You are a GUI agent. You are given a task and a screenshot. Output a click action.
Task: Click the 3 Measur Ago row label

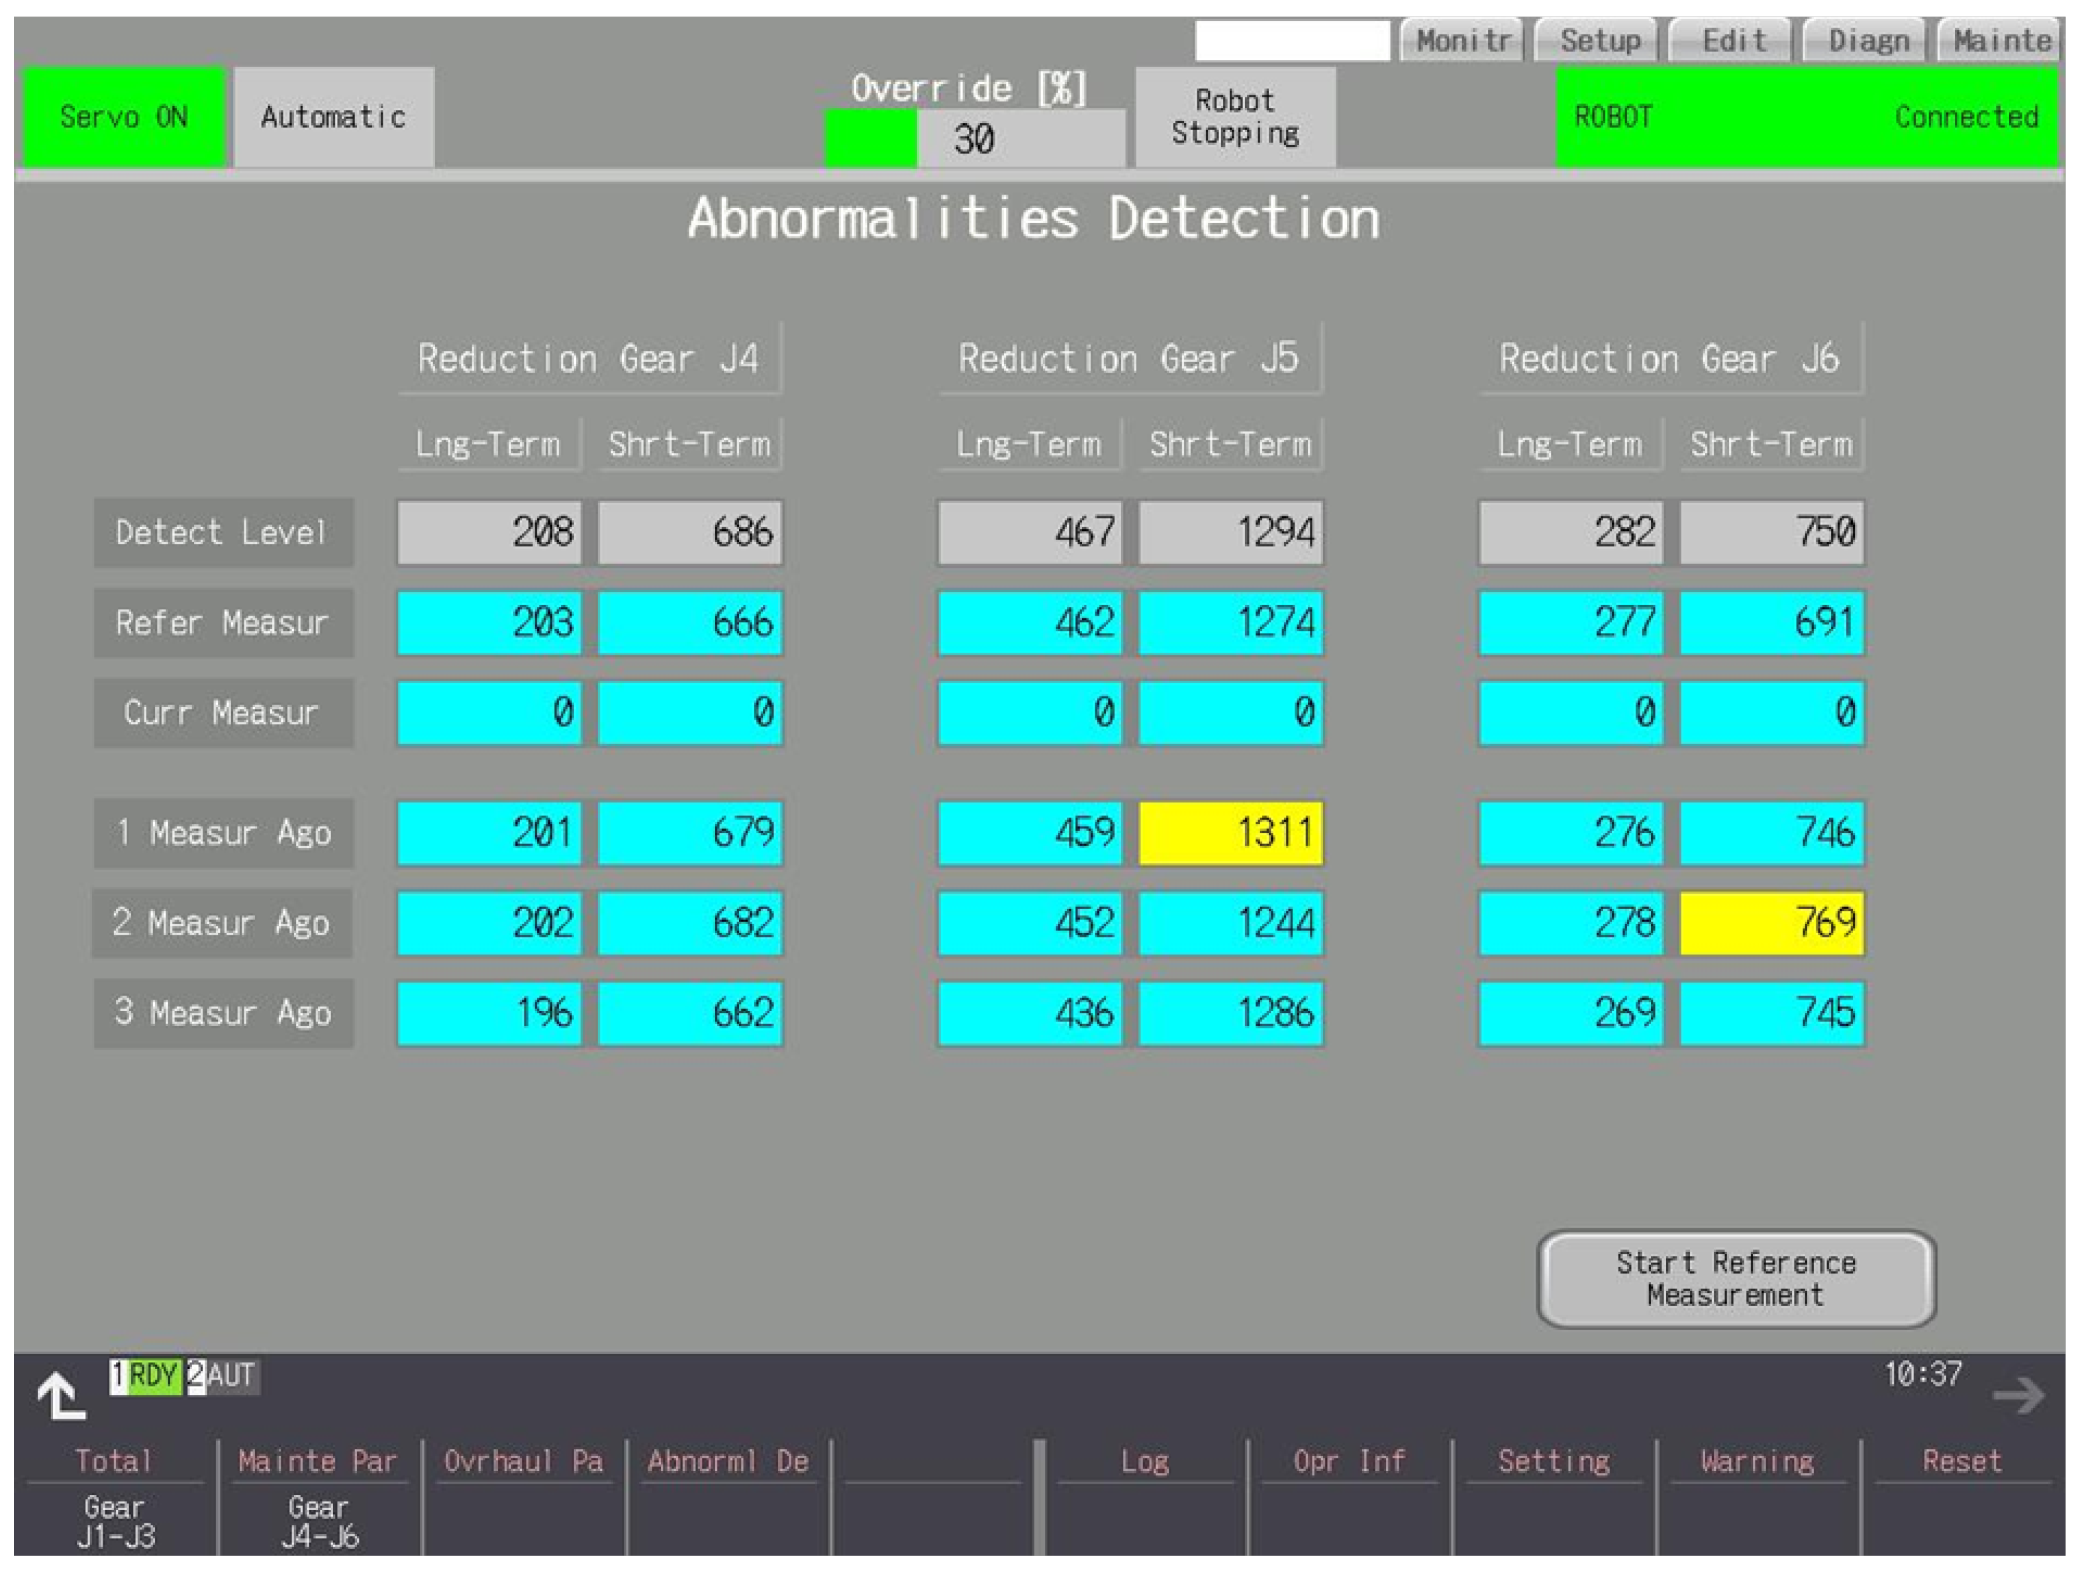point(223,1012)
